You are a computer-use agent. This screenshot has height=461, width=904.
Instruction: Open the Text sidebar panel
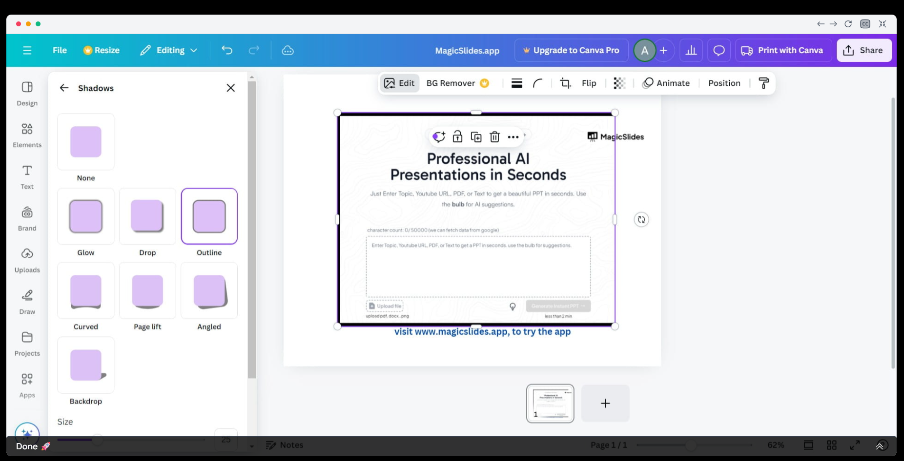click(x=27, y=177)
